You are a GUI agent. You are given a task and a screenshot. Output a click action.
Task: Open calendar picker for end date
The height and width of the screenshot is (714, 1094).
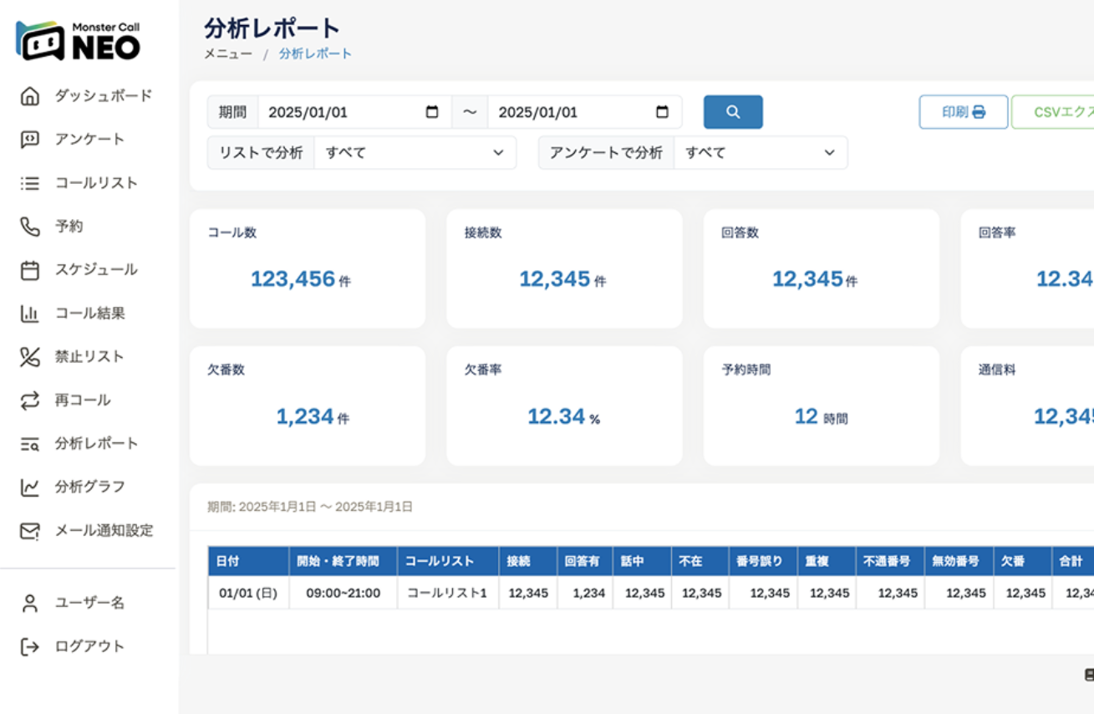pyautogui.click(x=662, y=112)
